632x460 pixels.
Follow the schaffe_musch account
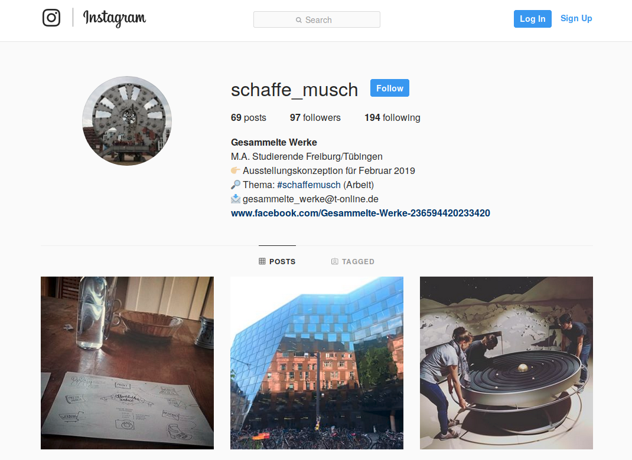pos(390,88)
